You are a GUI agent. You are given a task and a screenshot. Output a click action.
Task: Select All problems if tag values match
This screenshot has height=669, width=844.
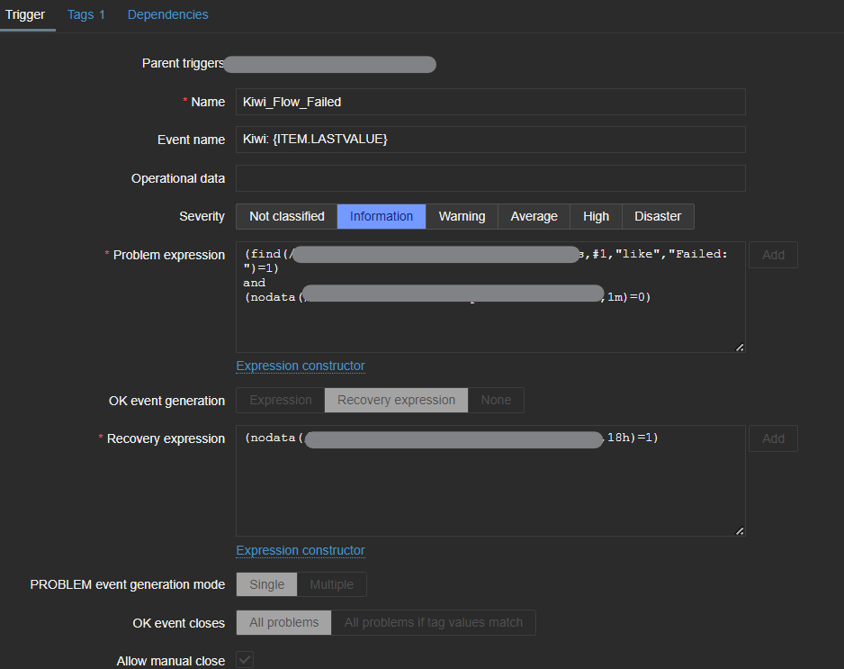click(434, 623)
